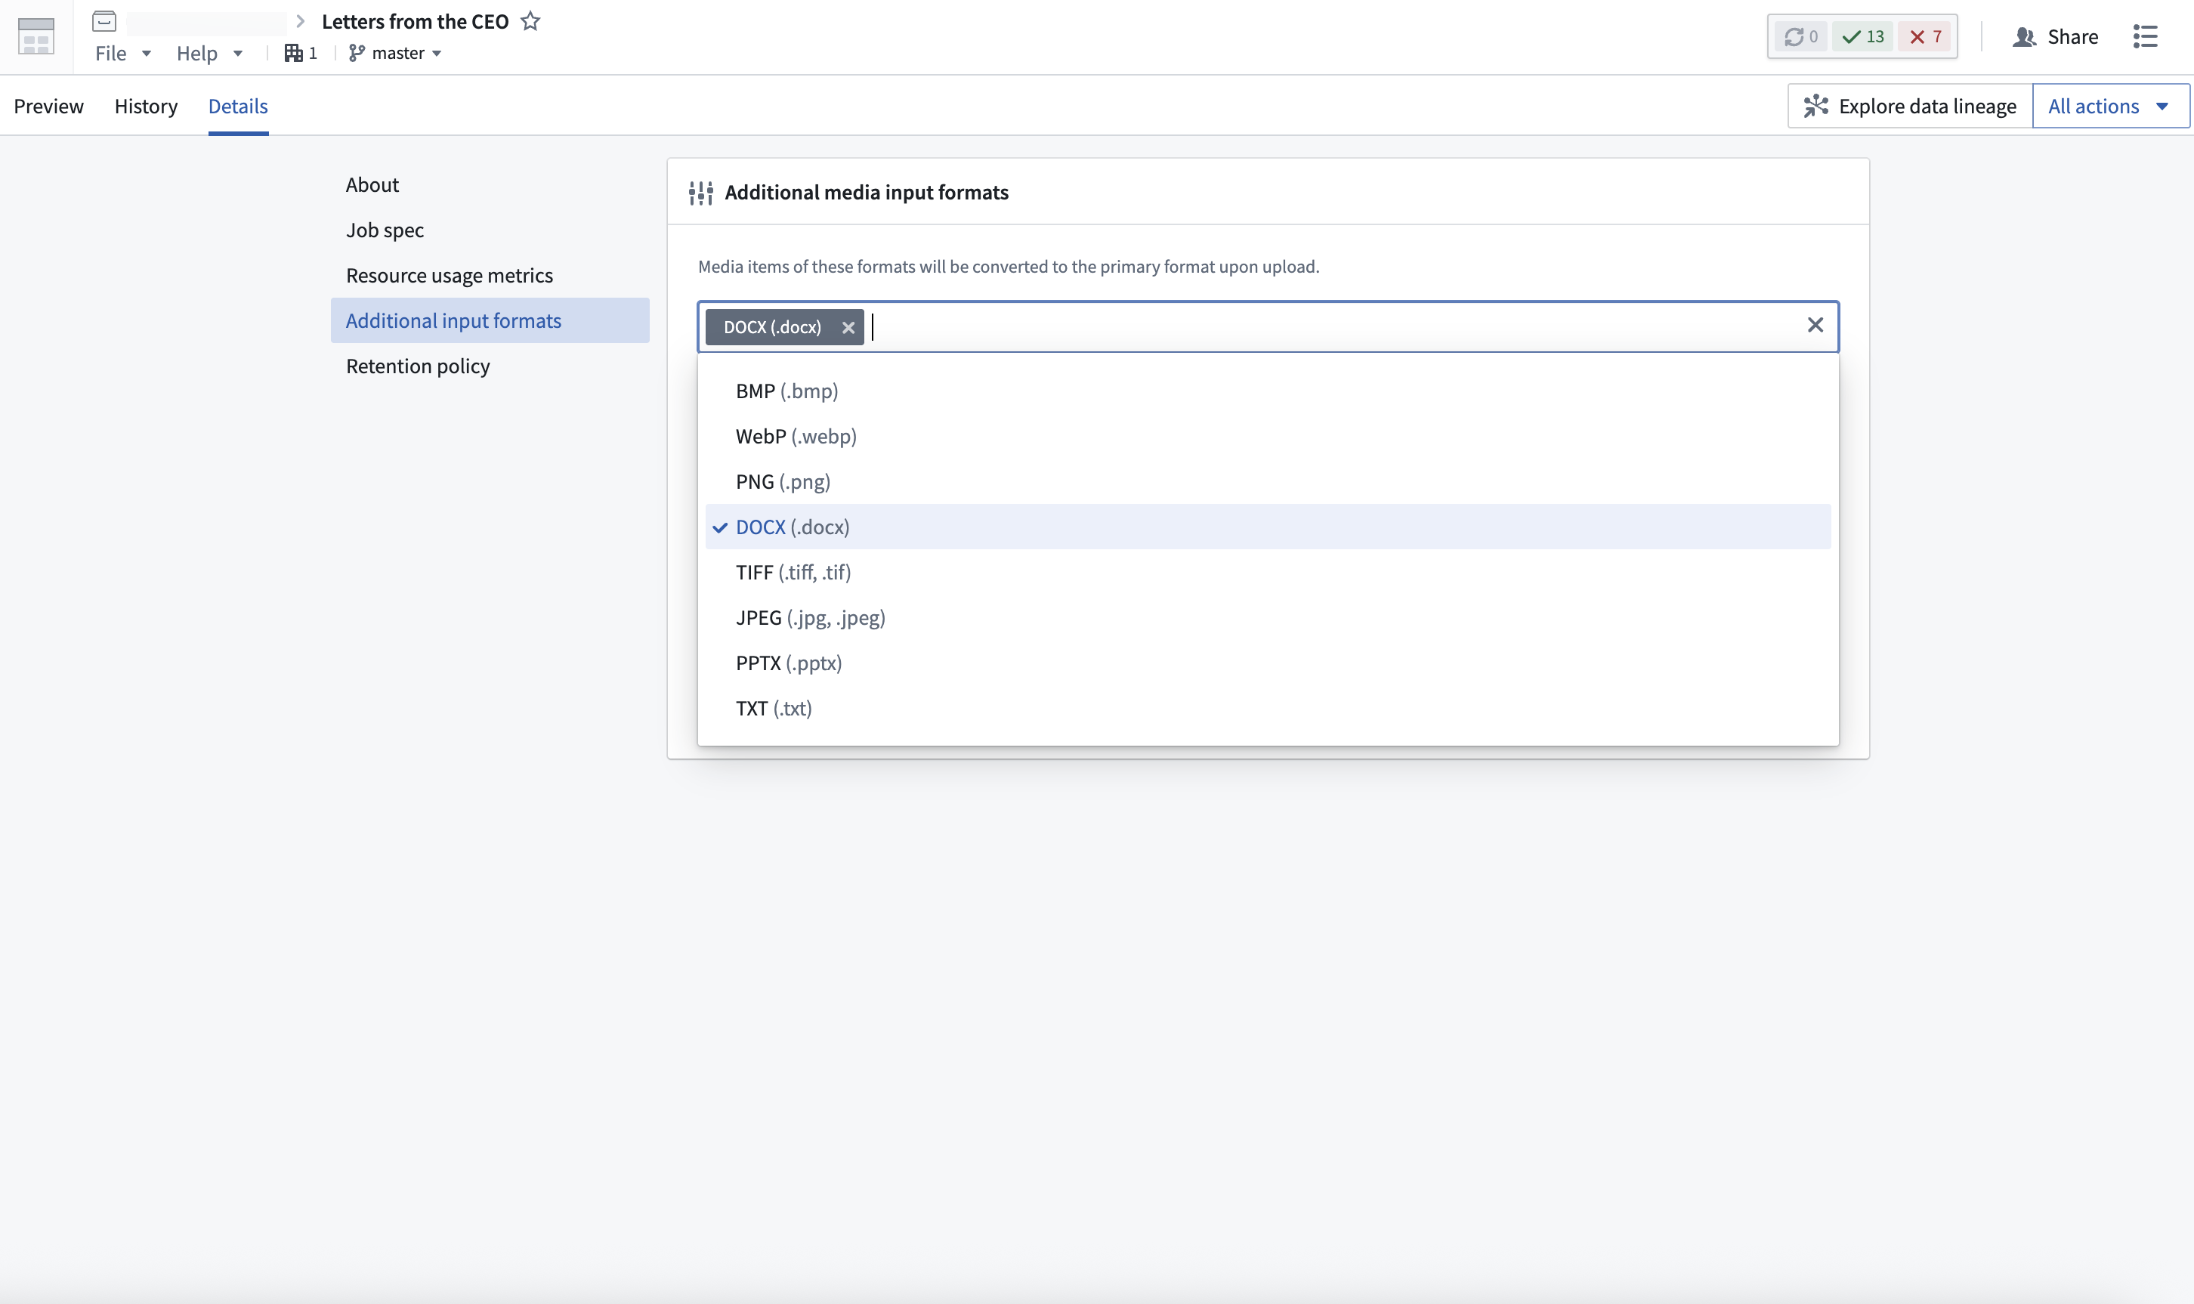The height and width of the screenshot is (1304, 2194).
Task: Open the overflow list menu icon
Action: point(2146,37)
